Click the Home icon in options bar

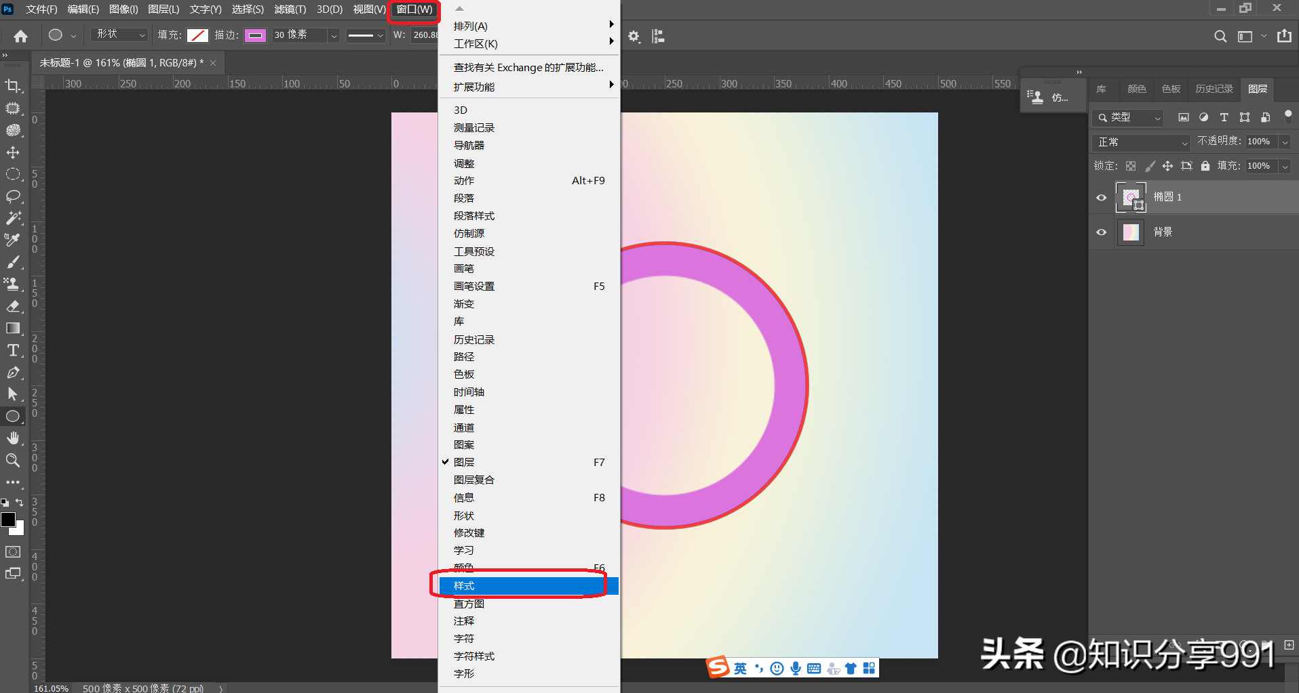[x=21, y=36]
